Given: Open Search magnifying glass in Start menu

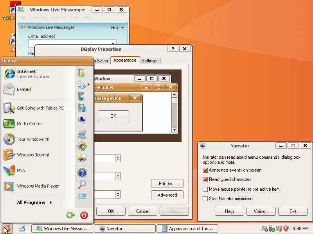Looking at the screenshot, I should coord(82,184).
